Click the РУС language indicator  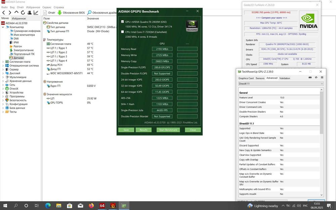305,206
